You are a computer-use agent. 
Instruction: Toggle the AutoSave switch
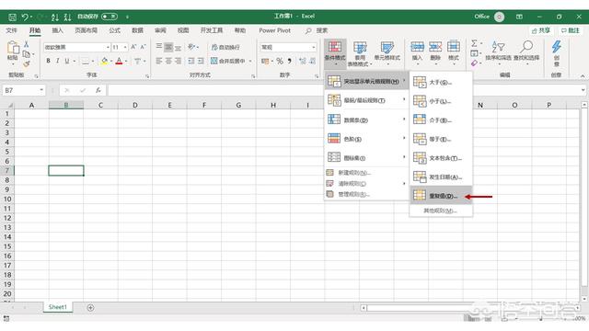point(110,17)
